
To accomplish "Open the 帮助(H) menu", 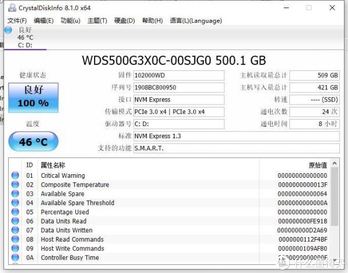I will [152, 21].
